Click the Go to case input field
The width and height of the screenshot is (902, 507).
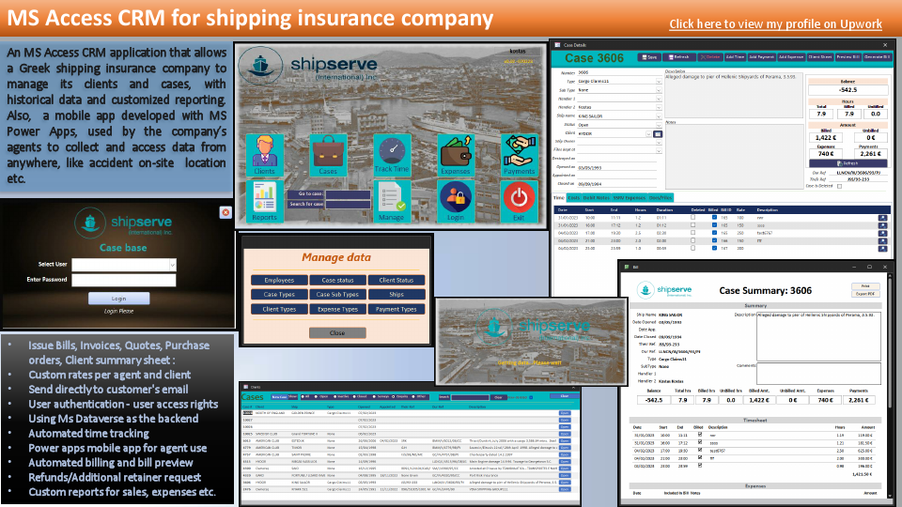point(348,194)
